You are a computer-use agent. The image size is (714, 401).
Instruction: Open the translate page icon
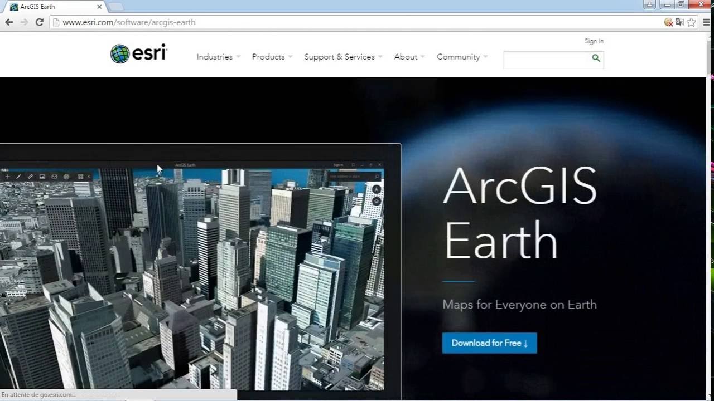680,22
